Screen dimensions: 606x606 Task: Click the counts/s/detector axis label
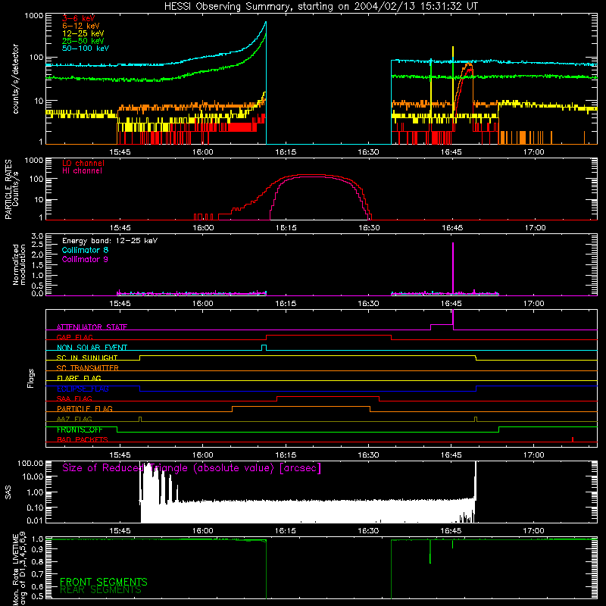tap(15, 79)
